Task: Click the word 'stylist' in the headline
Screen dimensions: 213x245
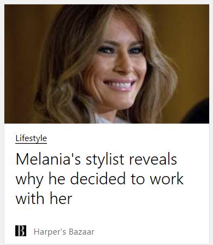Action: (x=105, y=160)
